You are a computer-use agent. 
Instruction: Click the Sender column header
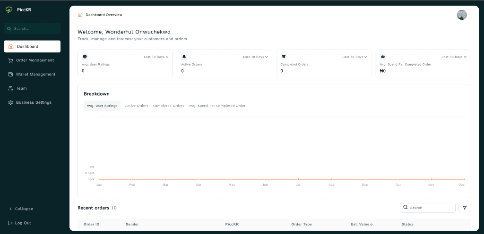(x=132, y=225)
